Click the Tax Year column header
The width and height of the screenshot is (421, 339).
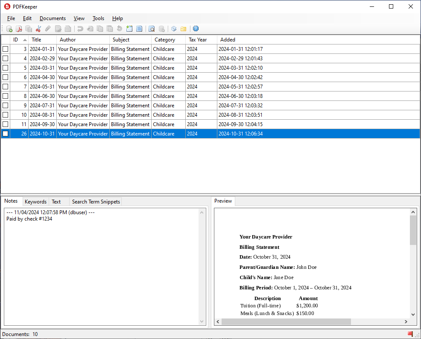pos(198,40)
